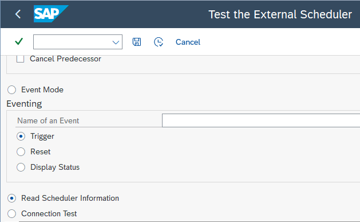Click the Save diskette icon
360x222 pixels.
tap(137, 42)
